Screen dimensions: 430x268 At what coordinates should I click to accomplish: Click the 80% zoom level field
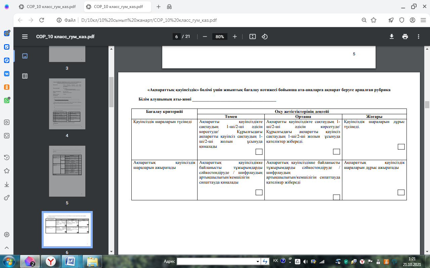pos(220,37)
